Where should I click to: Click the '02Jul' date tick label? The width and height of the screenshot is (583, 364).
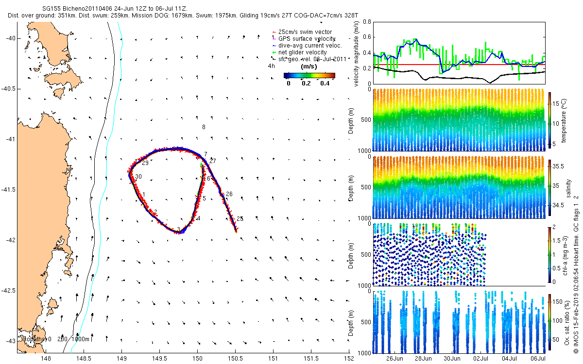(x=481, y=359)
